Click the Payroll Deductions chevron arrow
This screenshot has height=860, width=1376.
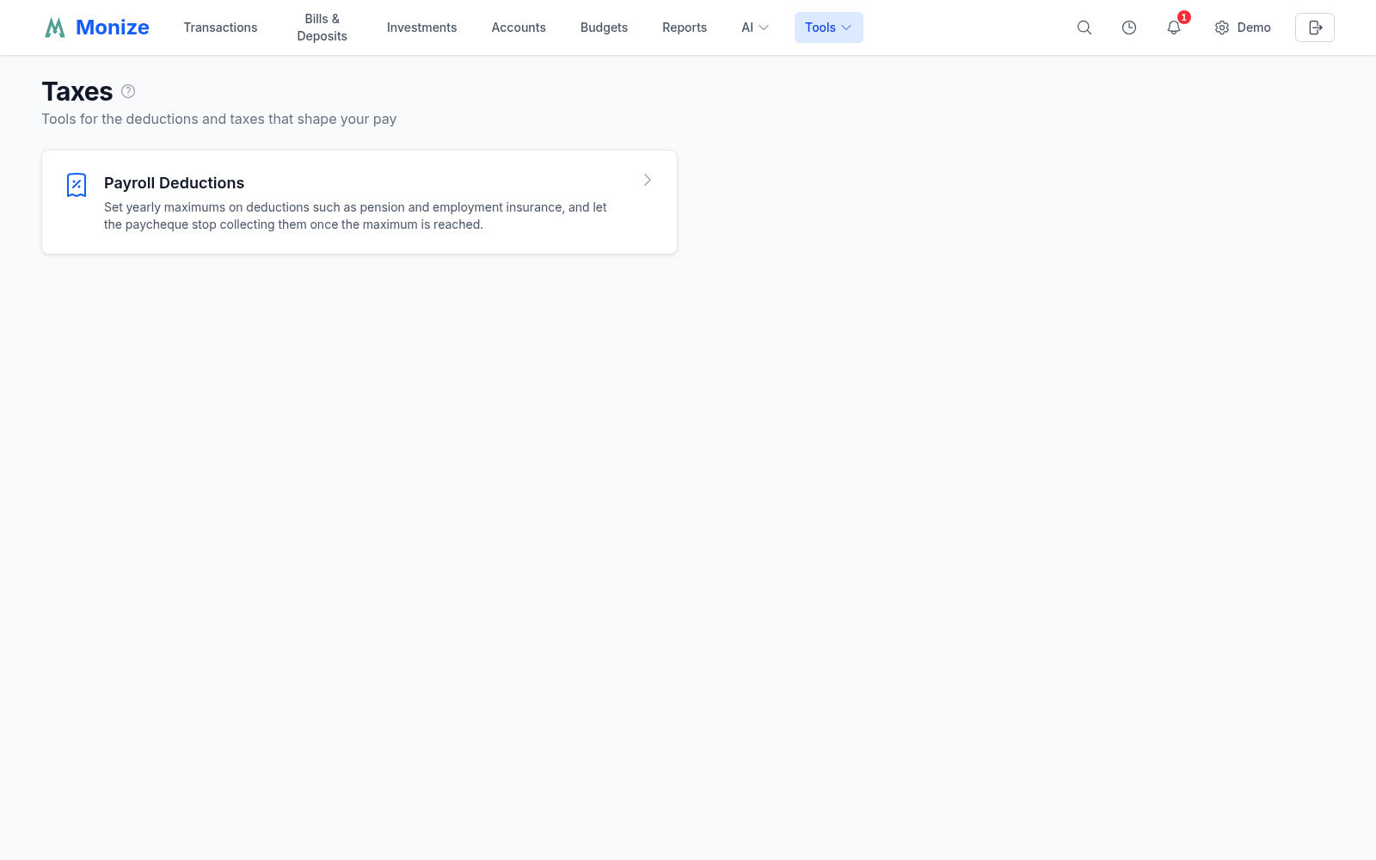click(x=648, y=180)
